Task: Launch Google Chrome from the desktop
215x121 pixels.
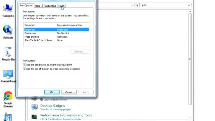Action: click(x=8, y=99)
